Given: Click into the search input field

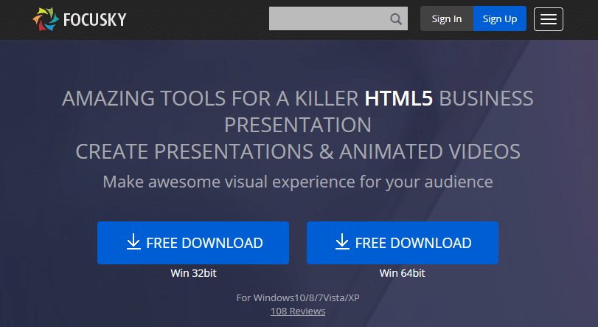Looking at the screenshot, I should tap(338, 18).
